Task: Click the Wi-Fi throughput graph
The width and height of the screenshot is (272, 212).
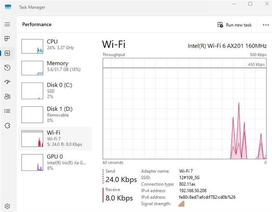Action: pyautogui.click(x=185, y=109)
